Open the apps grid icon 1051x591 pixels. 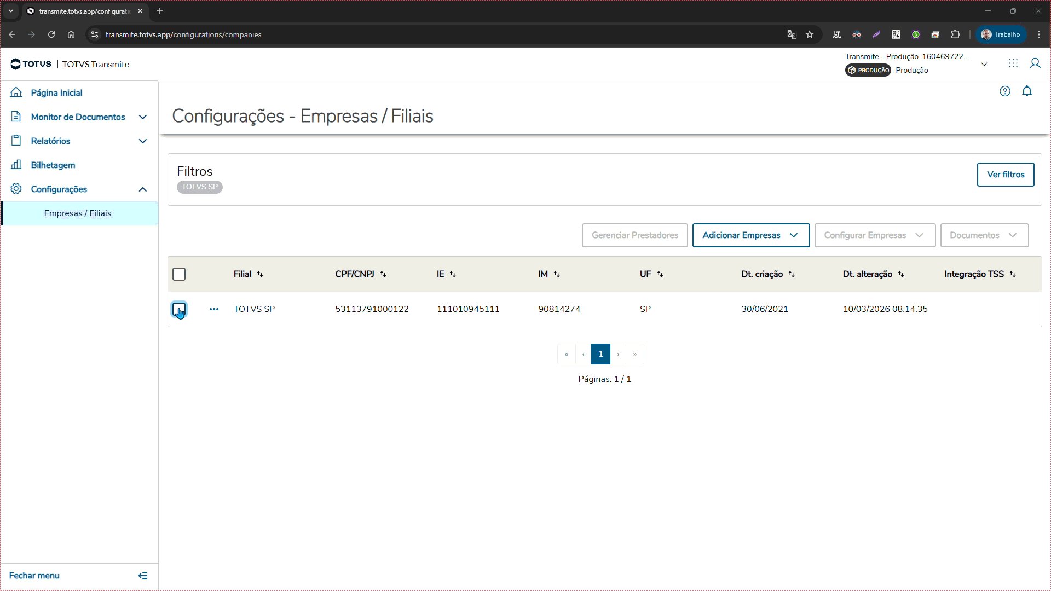(1013, 63)
